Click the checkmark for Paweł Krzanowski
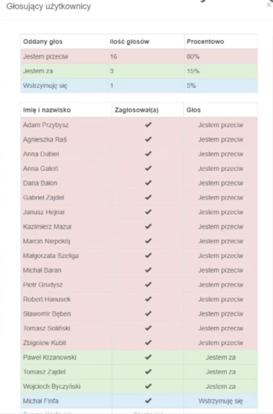The width and height of the screenshot is (273, 414). [x=148, y=357]
